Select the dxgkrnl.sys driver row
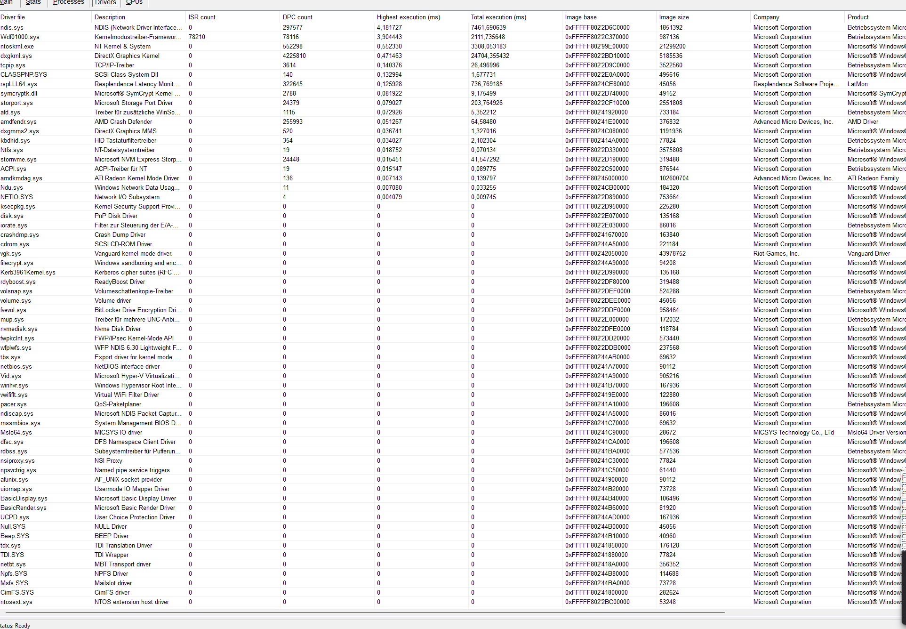 [16, 56]
